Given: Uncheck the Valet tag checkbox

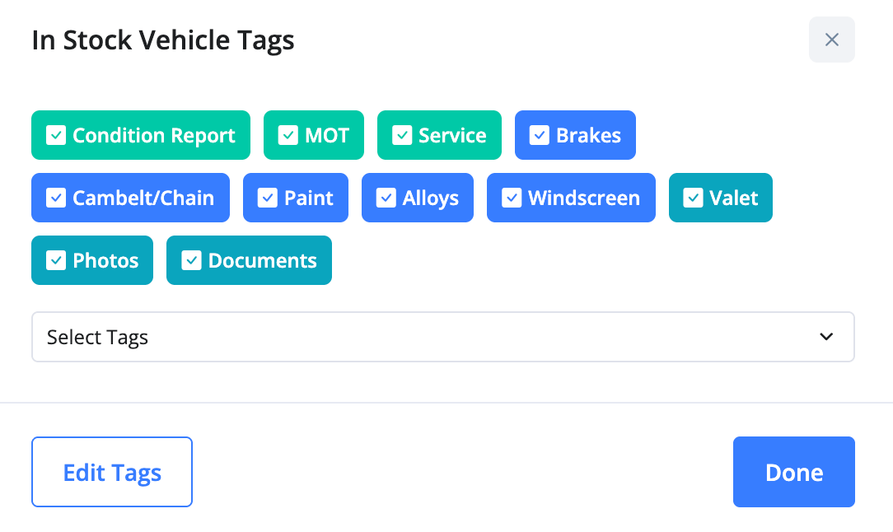Looking at the screenshot, I should click(x=694, y=198).
